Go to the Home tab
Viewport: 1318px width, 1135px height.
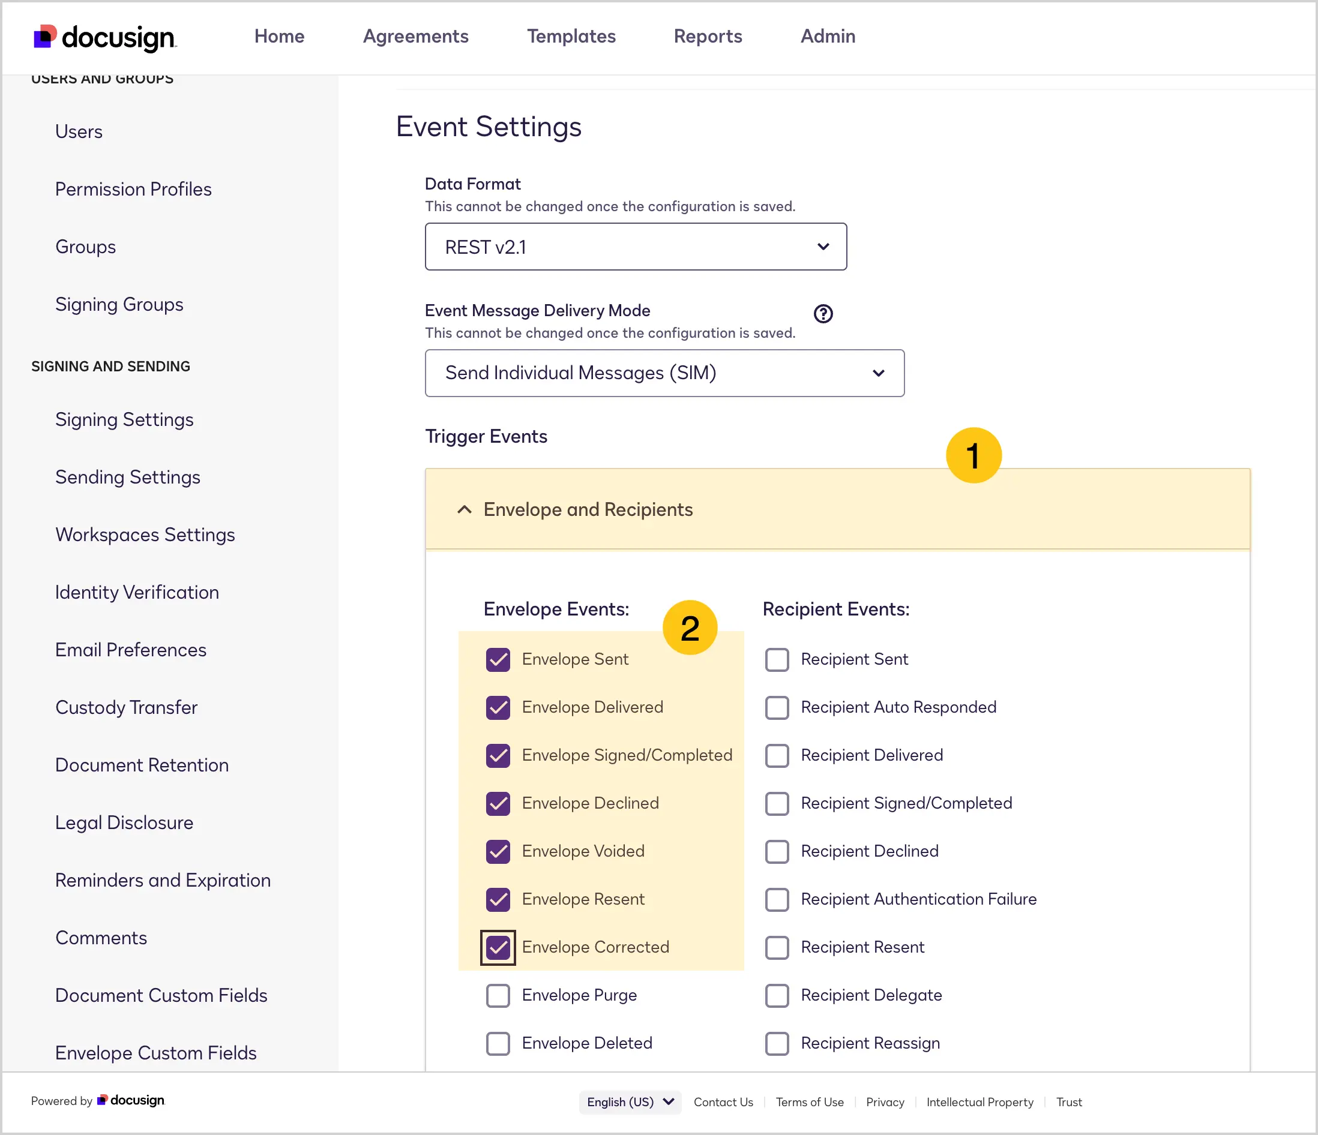coord(279,36)
